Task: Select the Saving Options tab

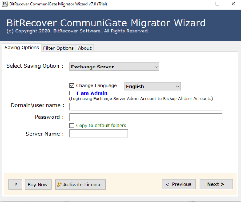Action: 22,48
